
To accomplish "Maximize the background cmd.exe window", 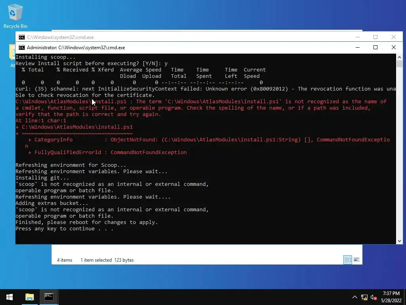I will coord(375,37).
